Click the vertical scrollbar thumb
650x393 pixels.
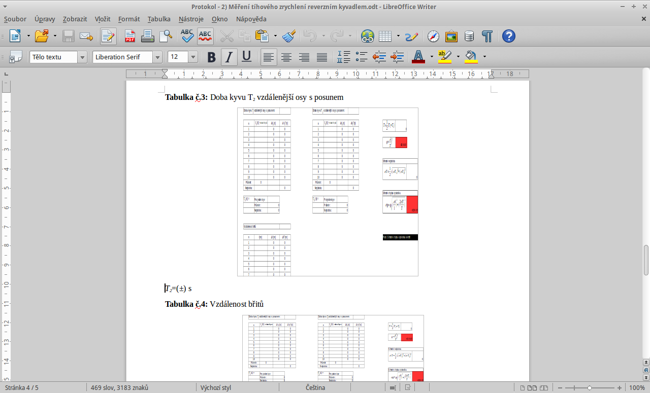pos(646,260)
